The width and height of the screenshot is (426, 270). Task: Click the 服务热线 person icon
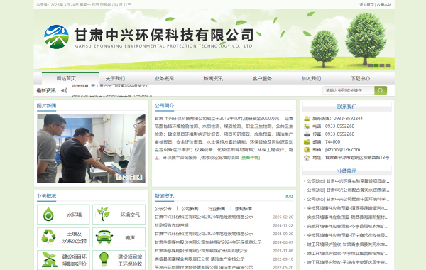click(x=307, y=118)
